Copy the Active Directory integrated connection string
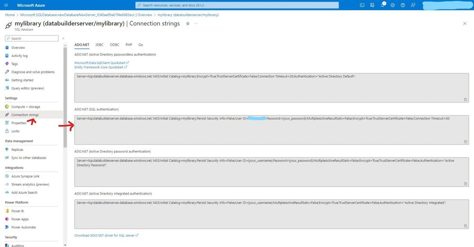This screenshot has height=247, width=474. pos(465,226)
